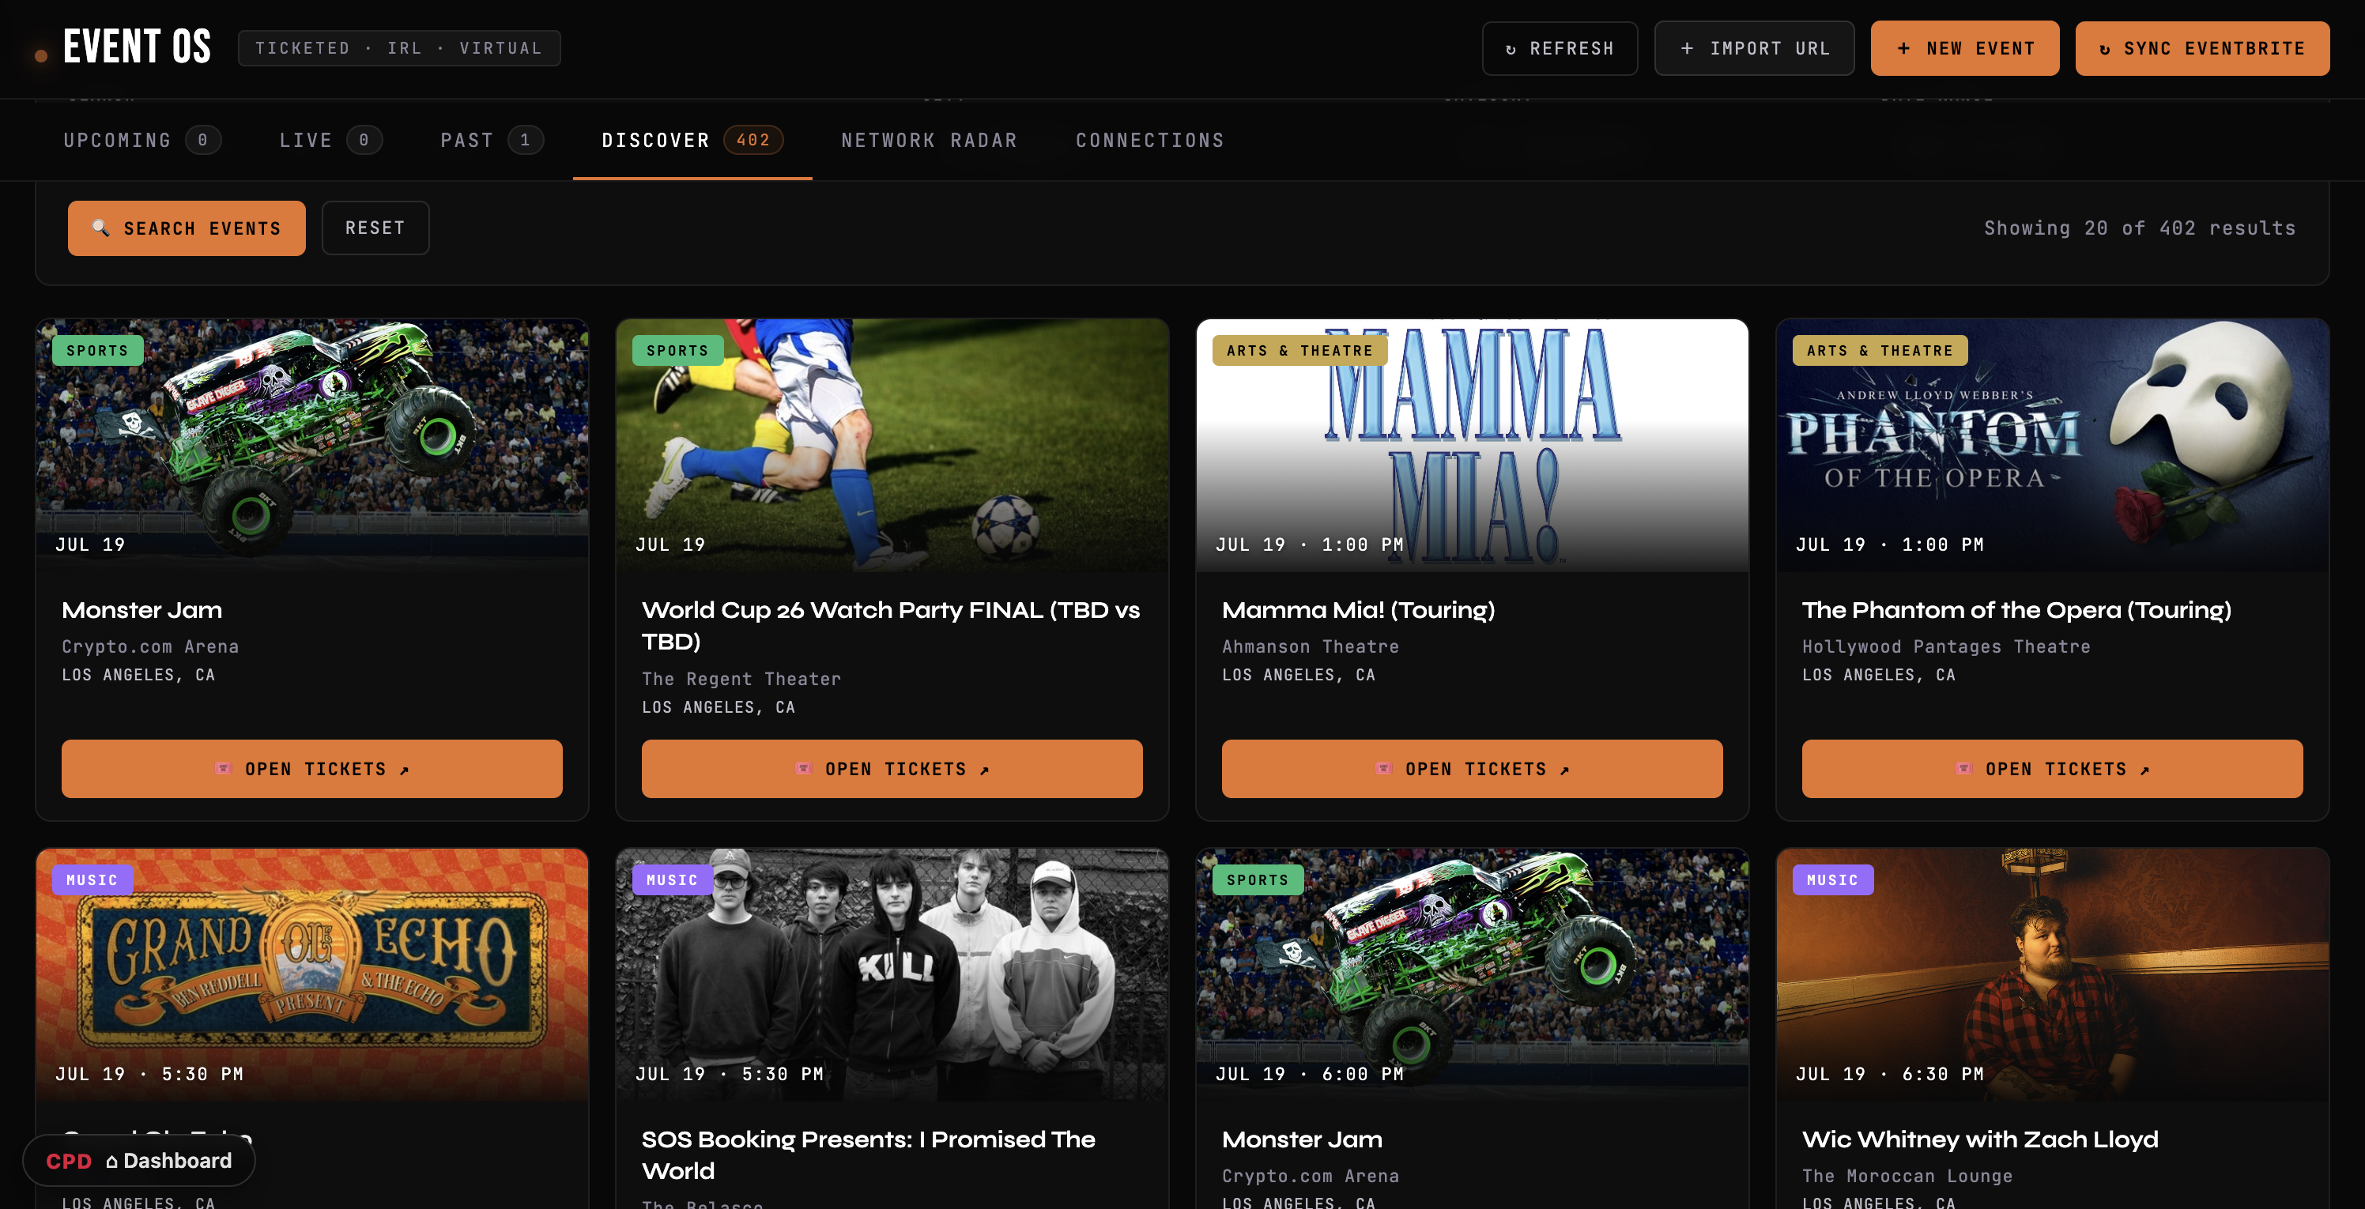
Task: Open the CPD Dashboard link
Action: click(138, 1162)
